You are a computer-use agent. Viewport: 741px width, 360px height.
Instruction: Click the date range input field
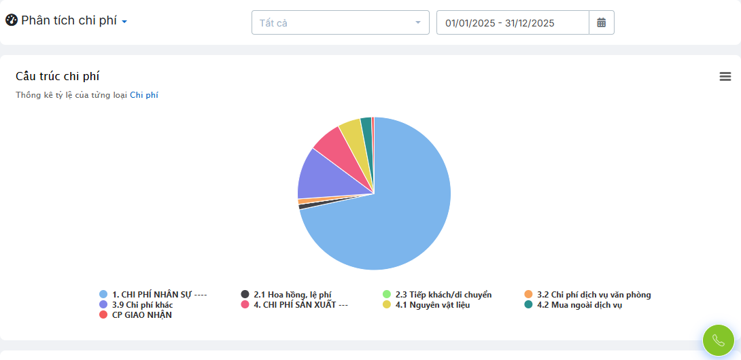point(512,22)
